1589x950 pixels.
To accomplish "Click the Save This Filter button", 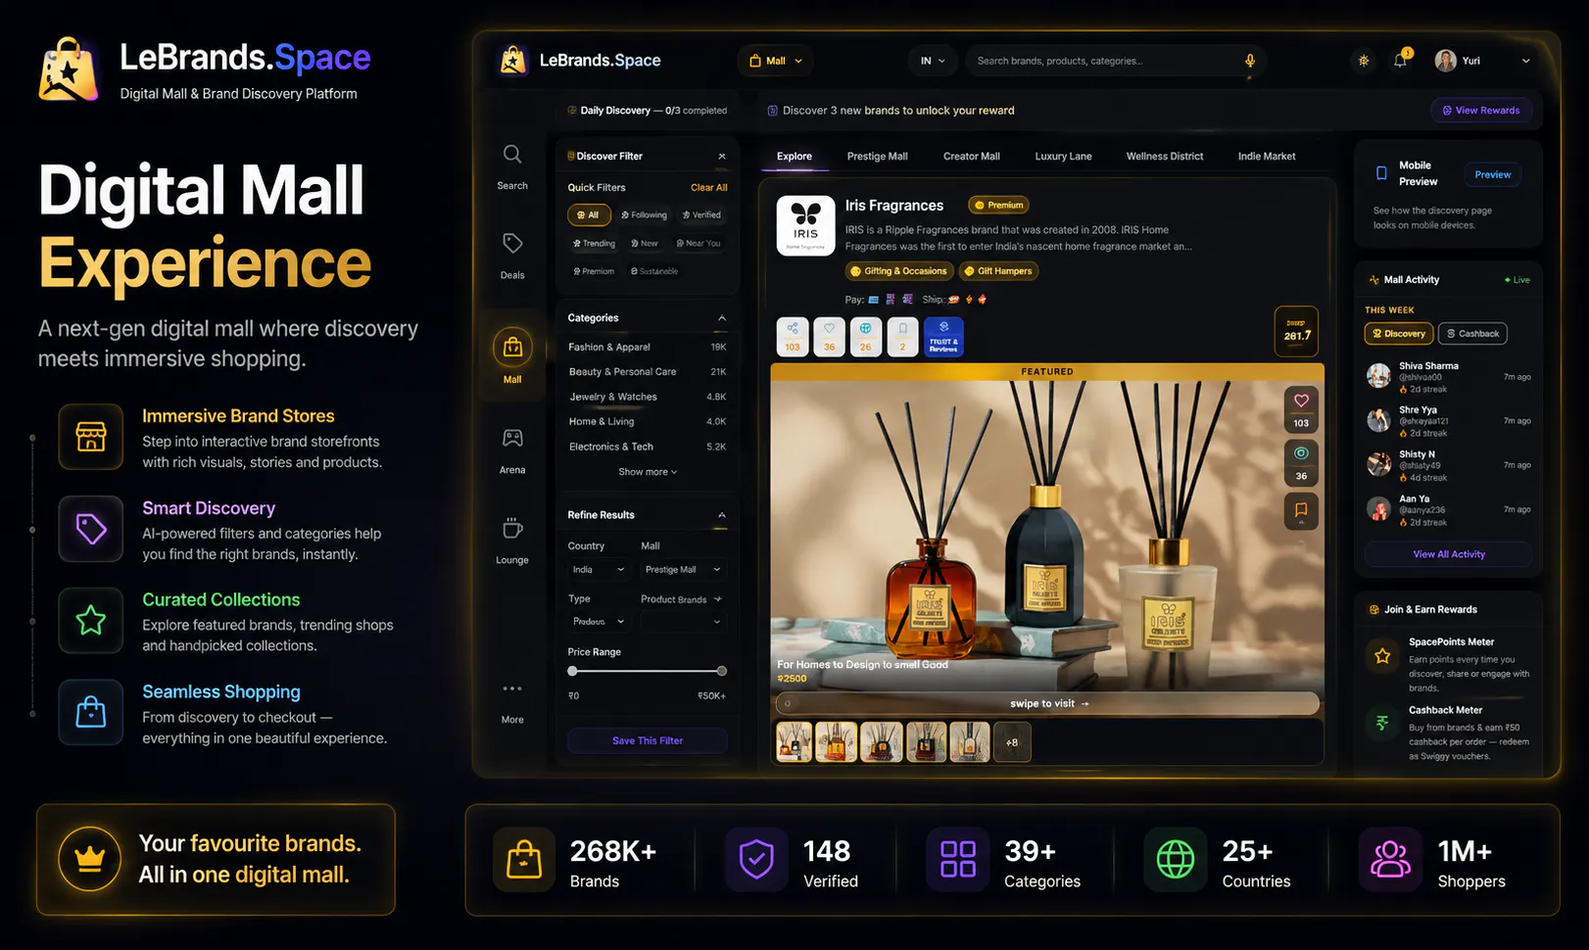I will (x=648, y=741).
